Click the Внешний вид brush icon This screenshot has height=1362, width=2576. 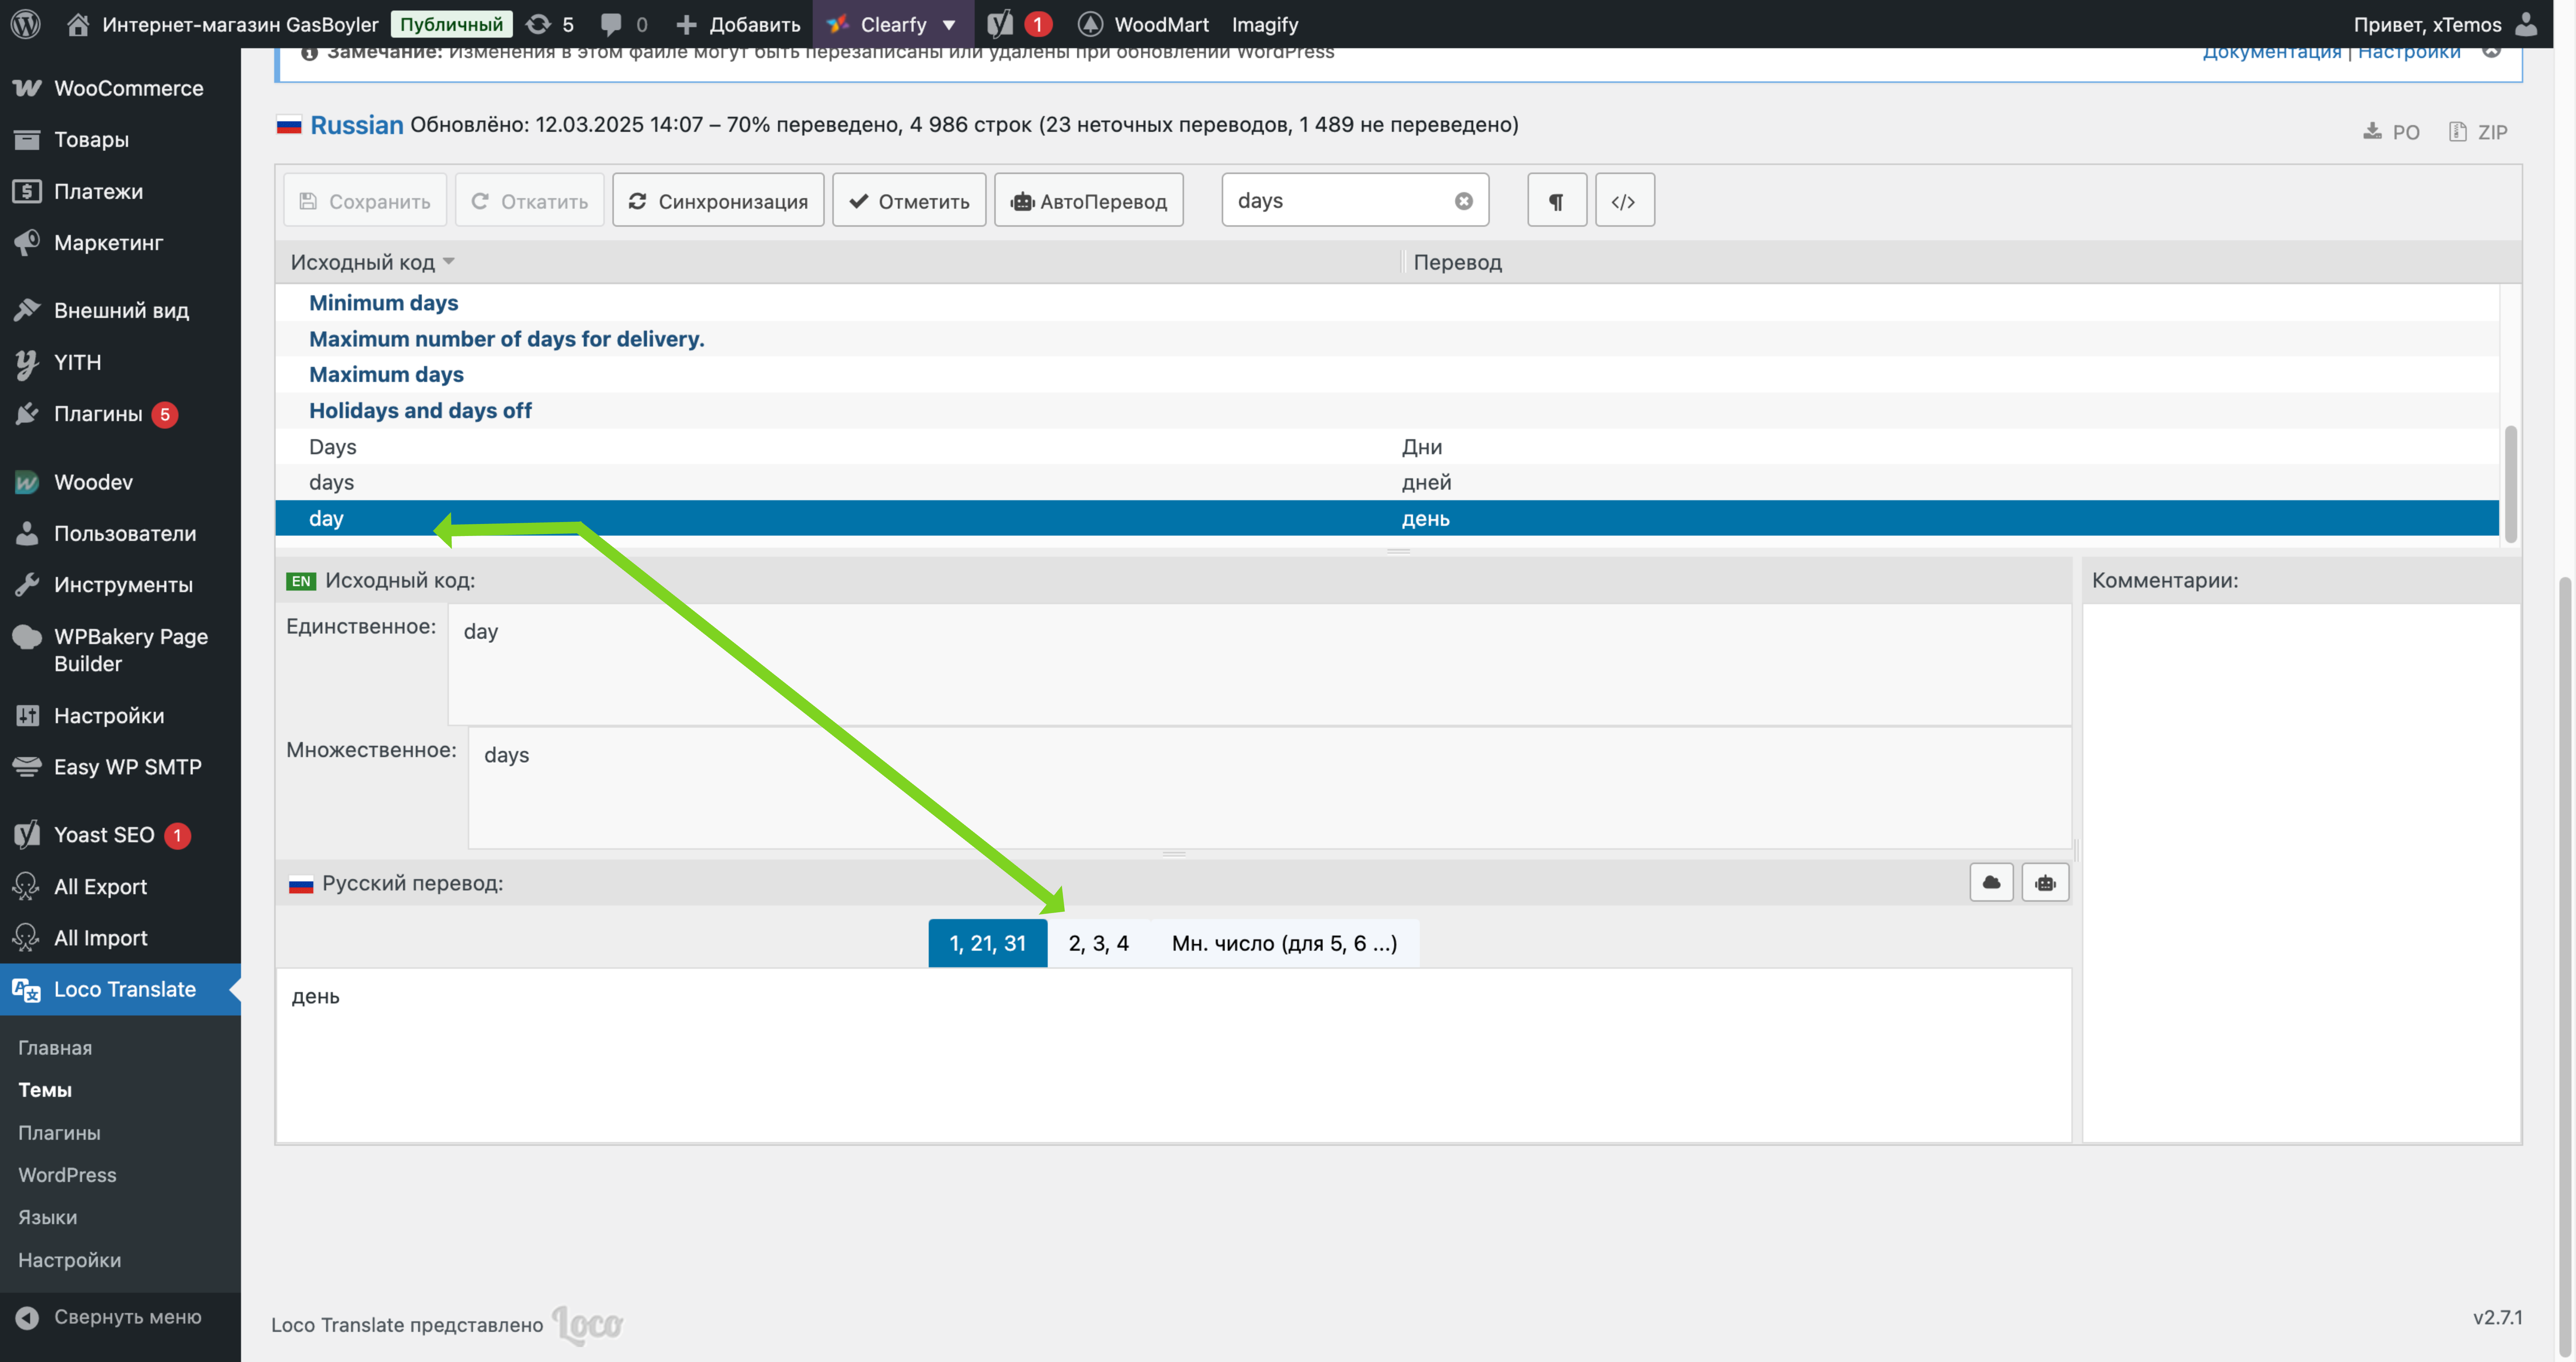pyautogui.click(x=27, y=310)
